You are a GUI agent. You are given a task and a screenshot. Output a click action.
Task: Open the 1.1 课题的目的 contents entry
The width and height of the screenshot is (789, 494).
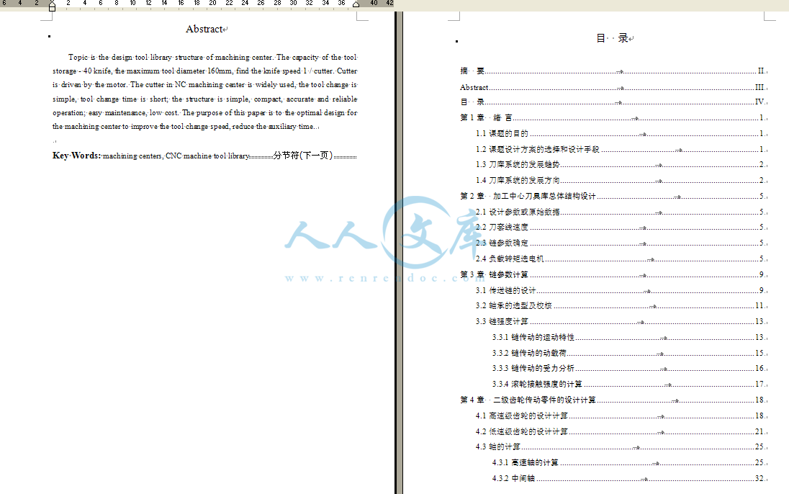pos(621,133)
